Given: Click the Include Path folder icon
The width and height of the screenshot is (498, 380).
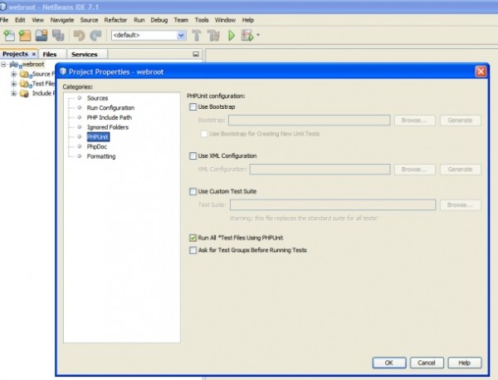Looking at the screenshot, I should [24, 94].
